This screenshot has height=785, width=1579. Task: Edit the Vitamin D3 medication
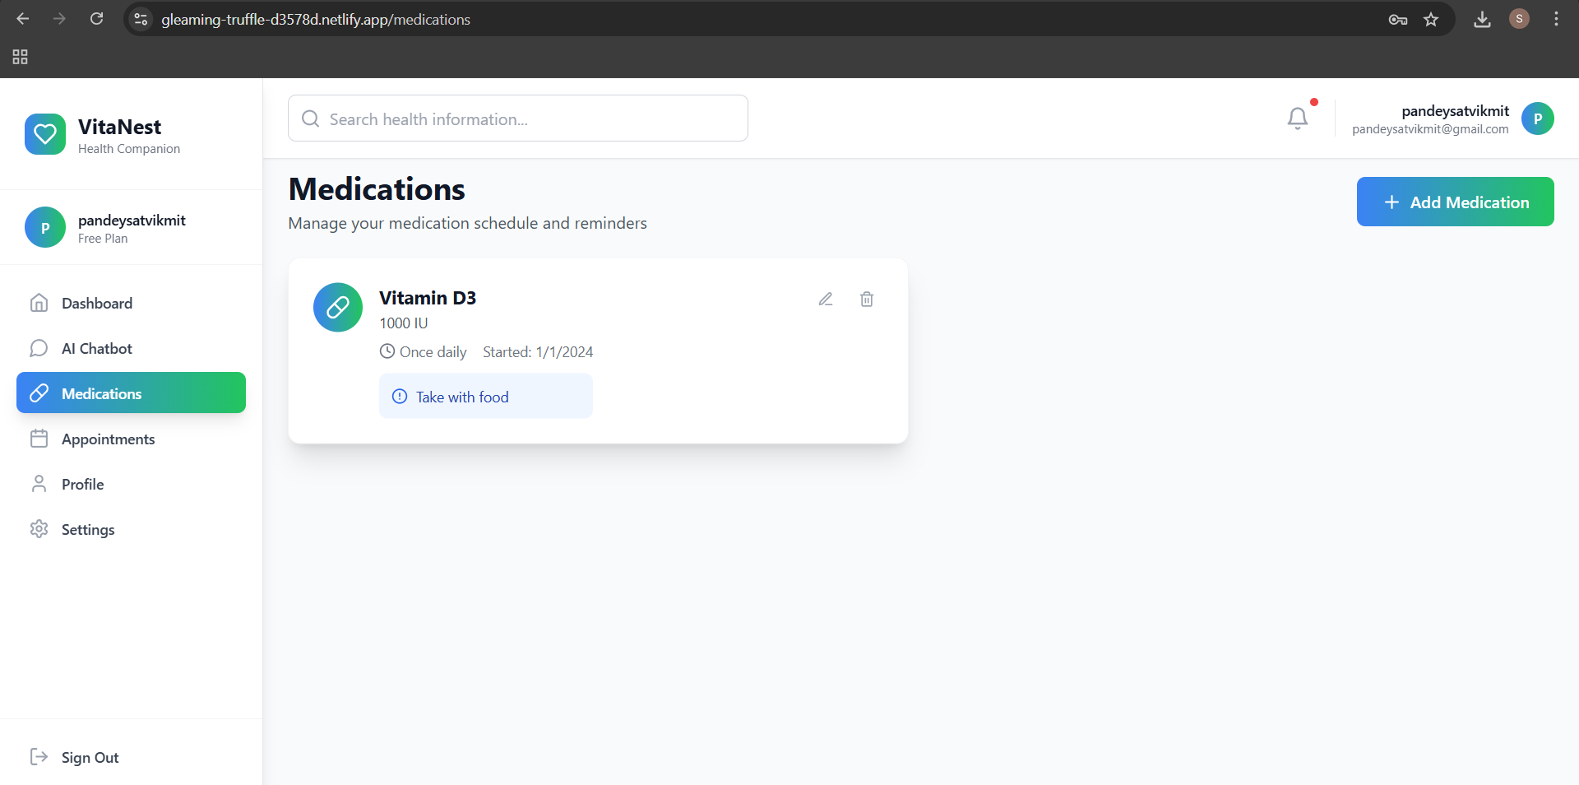pos(826,300)
